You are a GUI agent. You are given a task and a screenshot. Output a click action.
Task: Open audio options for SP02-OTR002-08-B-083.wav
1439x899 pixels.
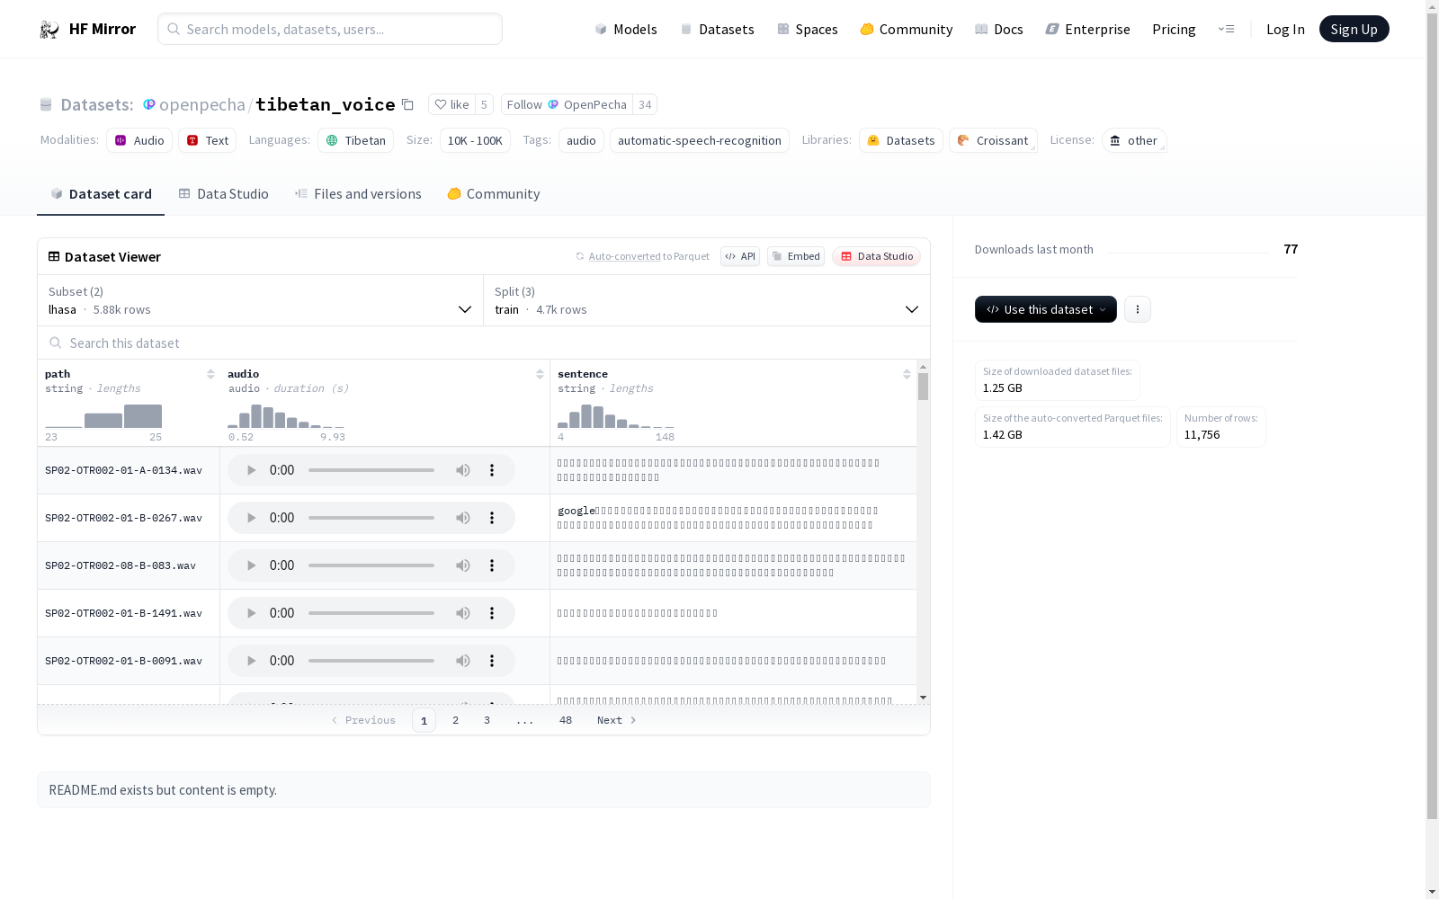[x=492, y=565]
